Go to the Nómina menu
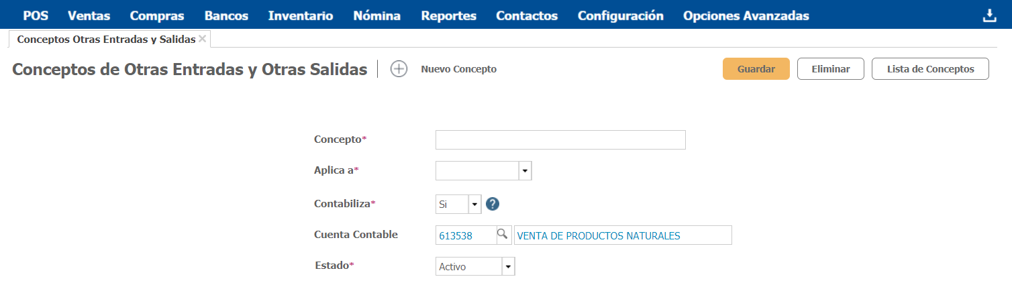 click(376, 16)
